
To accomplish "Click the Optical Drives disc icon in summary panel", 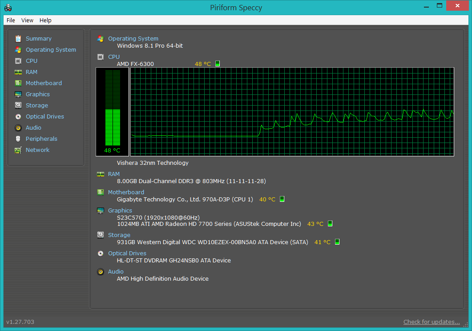I will pyautogui.click(x=101, y=253).
